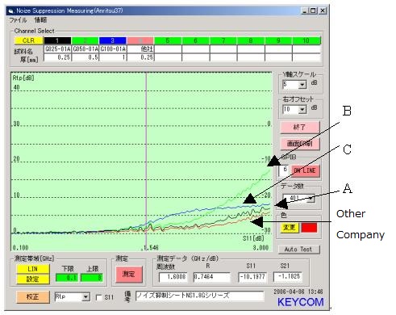396x315 pixels.
Task: Click the yellow LIN button
Action: (33, 269)
